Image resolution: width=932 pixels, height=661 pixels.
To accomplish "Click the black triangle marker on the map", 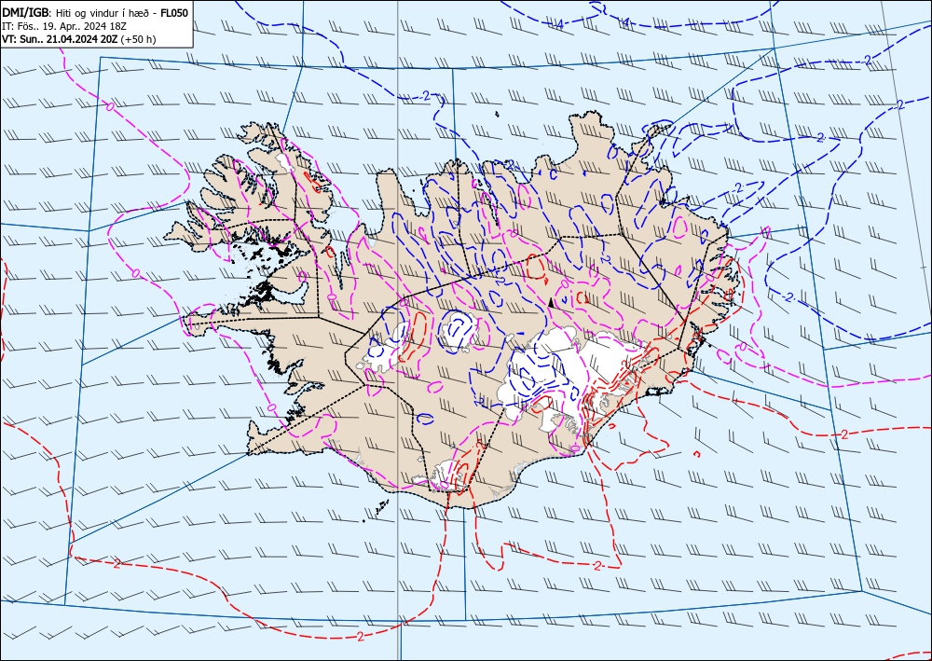I will coord(551,303).
